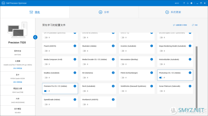Open info for Illustrator (Adobe) profile
This screenshot has width=208, height=116.
point(113,46)
